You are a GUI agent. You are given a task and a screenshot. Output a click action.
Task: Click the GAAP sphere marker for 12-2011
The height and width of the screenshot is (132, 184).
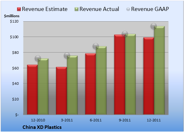tap(154, 26)
